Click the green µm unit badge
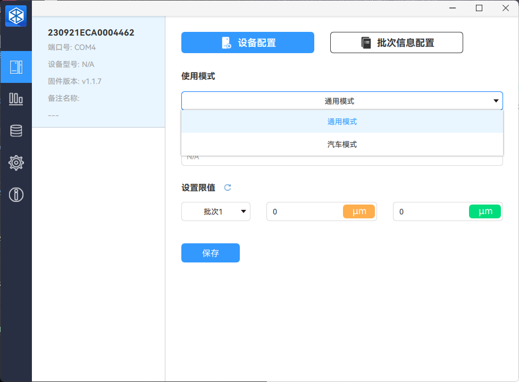Viewport: 519px width, 382px height. pyautogui.click(x=485, y=211)
